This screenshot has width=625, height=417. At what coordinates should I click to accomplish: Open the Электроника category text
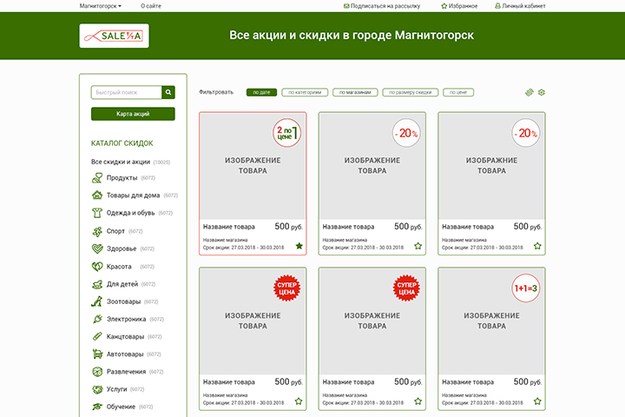pyautogui.click(x=126, y=319)
